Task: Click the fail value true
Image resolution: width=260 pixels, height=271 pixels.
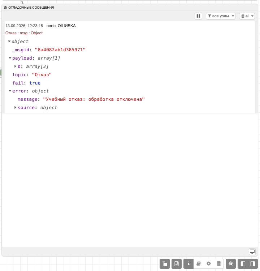Action: click(x=35, y=83)
